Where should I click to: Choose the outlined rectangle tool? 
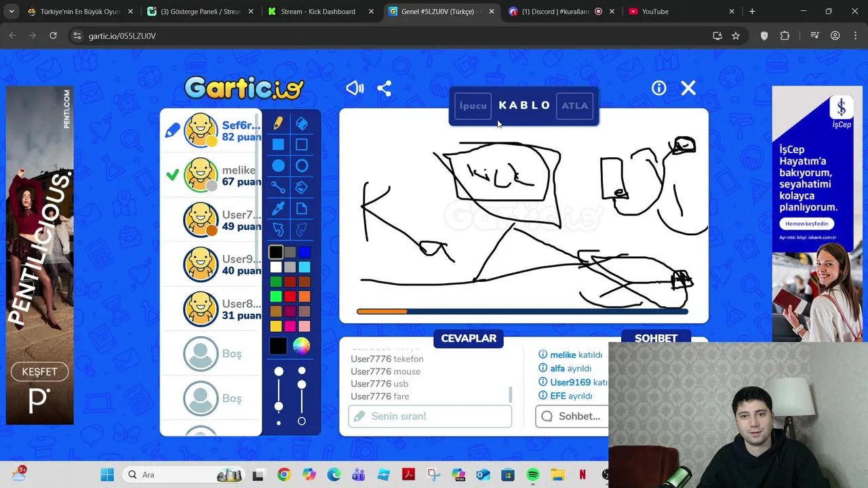click(302, 144)
